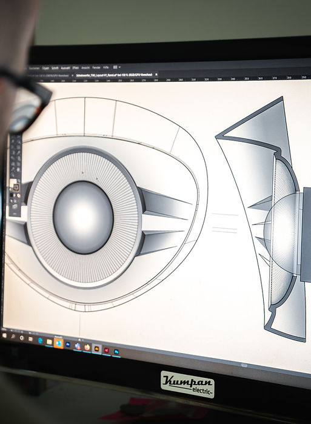The width and height of the screenshot is (311, 424).
Task: Switch to Photoshop on the taskbar
Action: 116,352
